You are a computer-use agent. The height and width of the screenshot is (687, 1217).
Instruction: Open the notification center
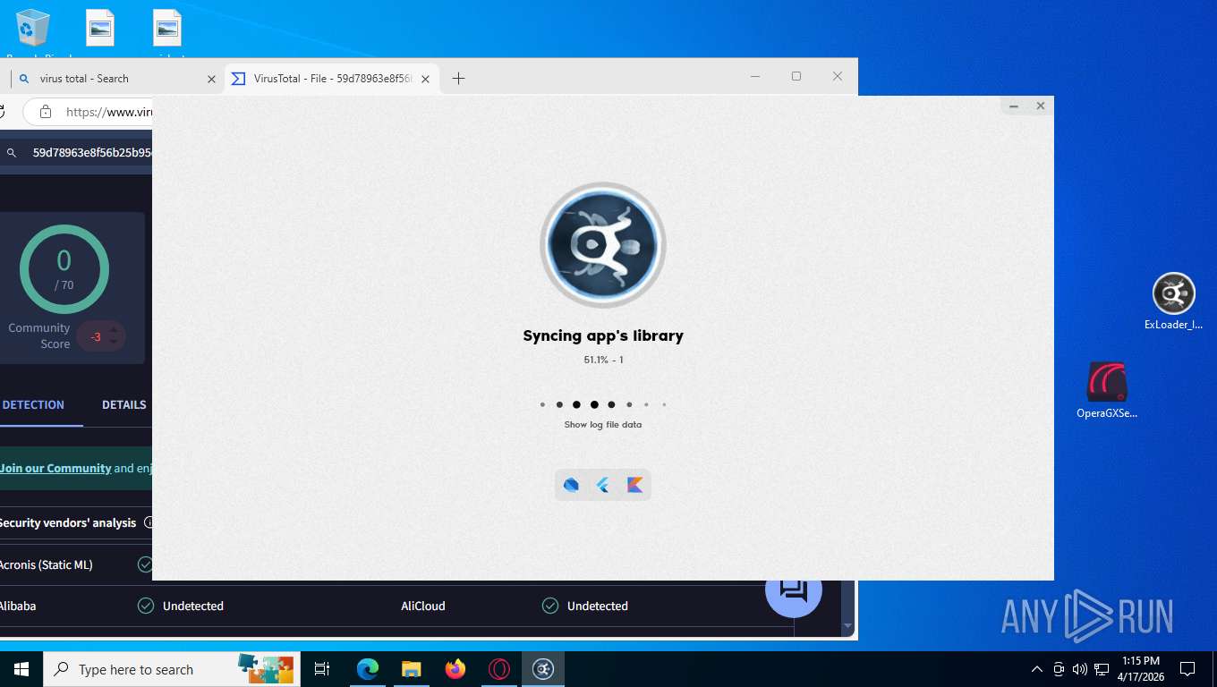click(x=1187, y=669)
